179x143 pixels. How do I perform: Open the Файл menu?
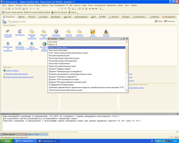point(4,5)
